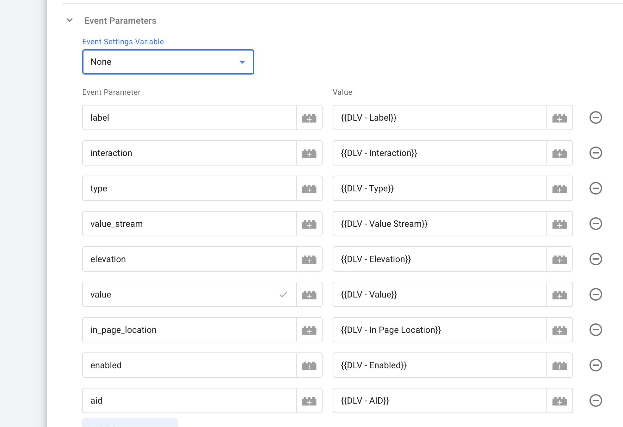The width and height of the screenshot is (623, 427).
Task: Remove the label parameter row
Action: click(595, 118)
